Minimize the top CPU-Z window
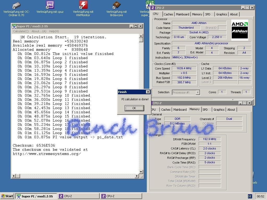This screenshot has width=267, height=200. pos(243,8)
